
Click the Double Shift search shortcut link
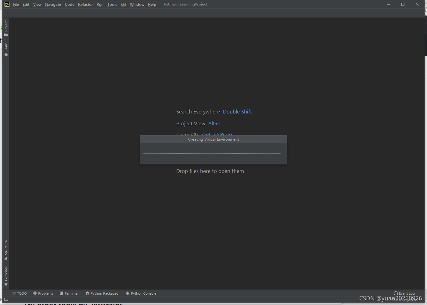click(237, 112)
